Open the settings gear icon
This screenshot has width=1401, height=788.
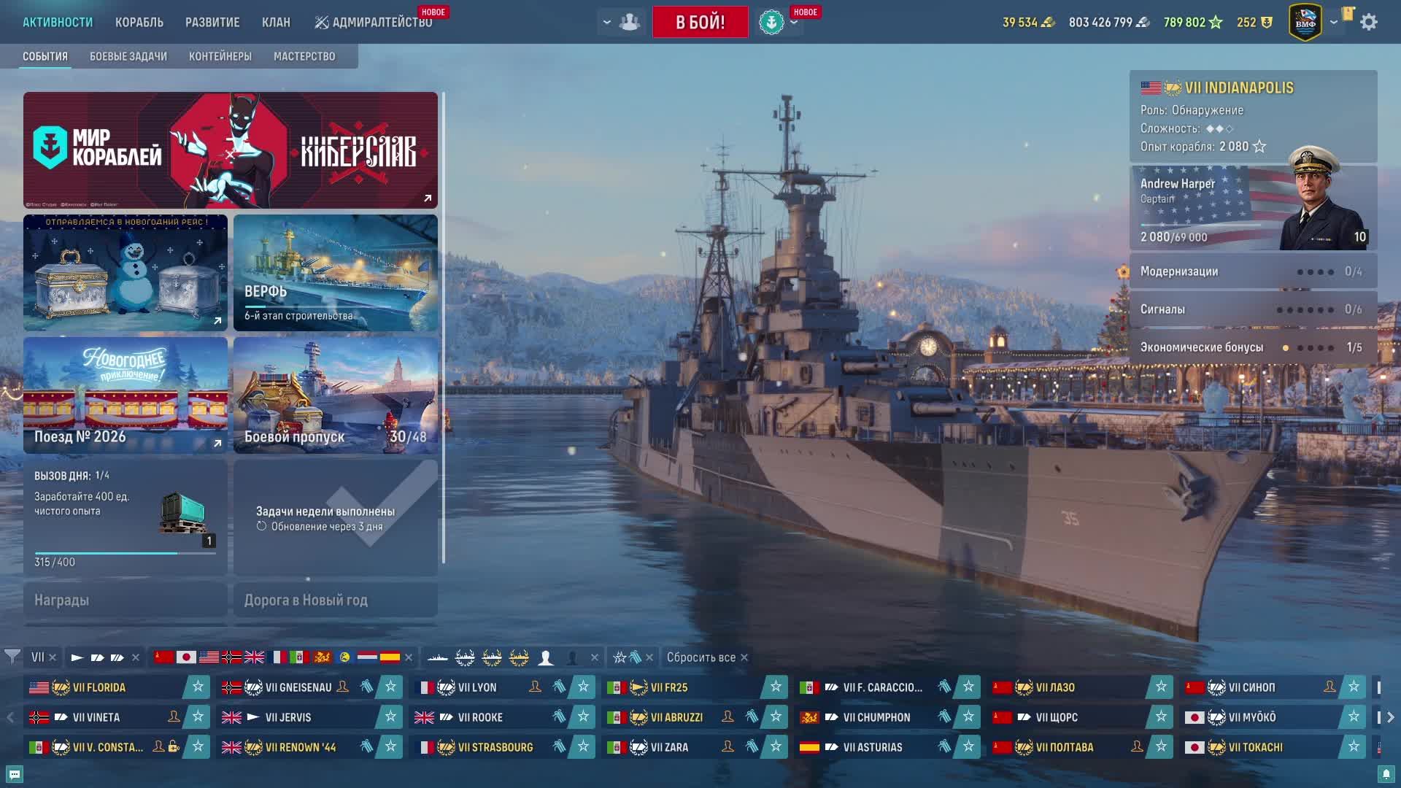point(1369,22)
